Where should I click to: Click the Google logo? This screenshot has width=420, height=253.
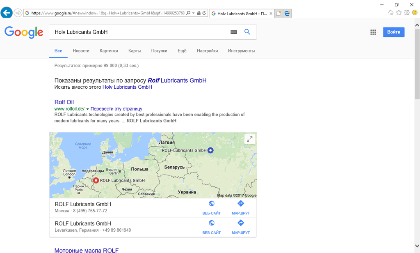24,32
